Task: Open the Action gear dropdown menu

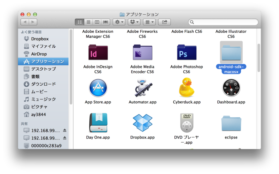Action: coord(119,22)
